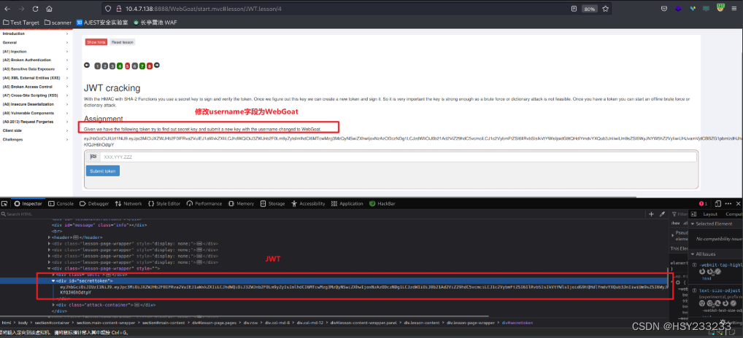
Task: Open the browser home page
Action: [50, 9]
